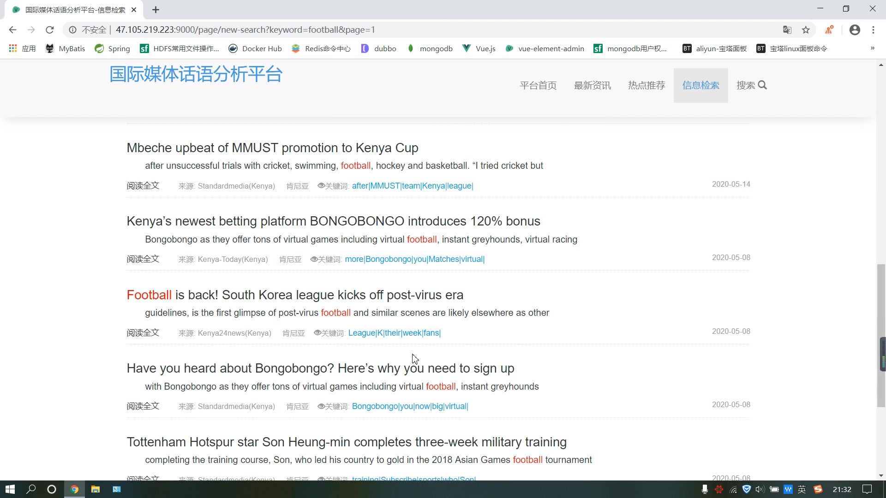886x498 pixels.
Task: Click the 英 input language indicator
Action: [802, 489]
